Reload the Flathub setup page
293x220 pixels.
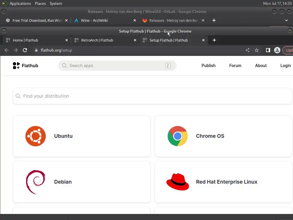(x=25, y=50)
